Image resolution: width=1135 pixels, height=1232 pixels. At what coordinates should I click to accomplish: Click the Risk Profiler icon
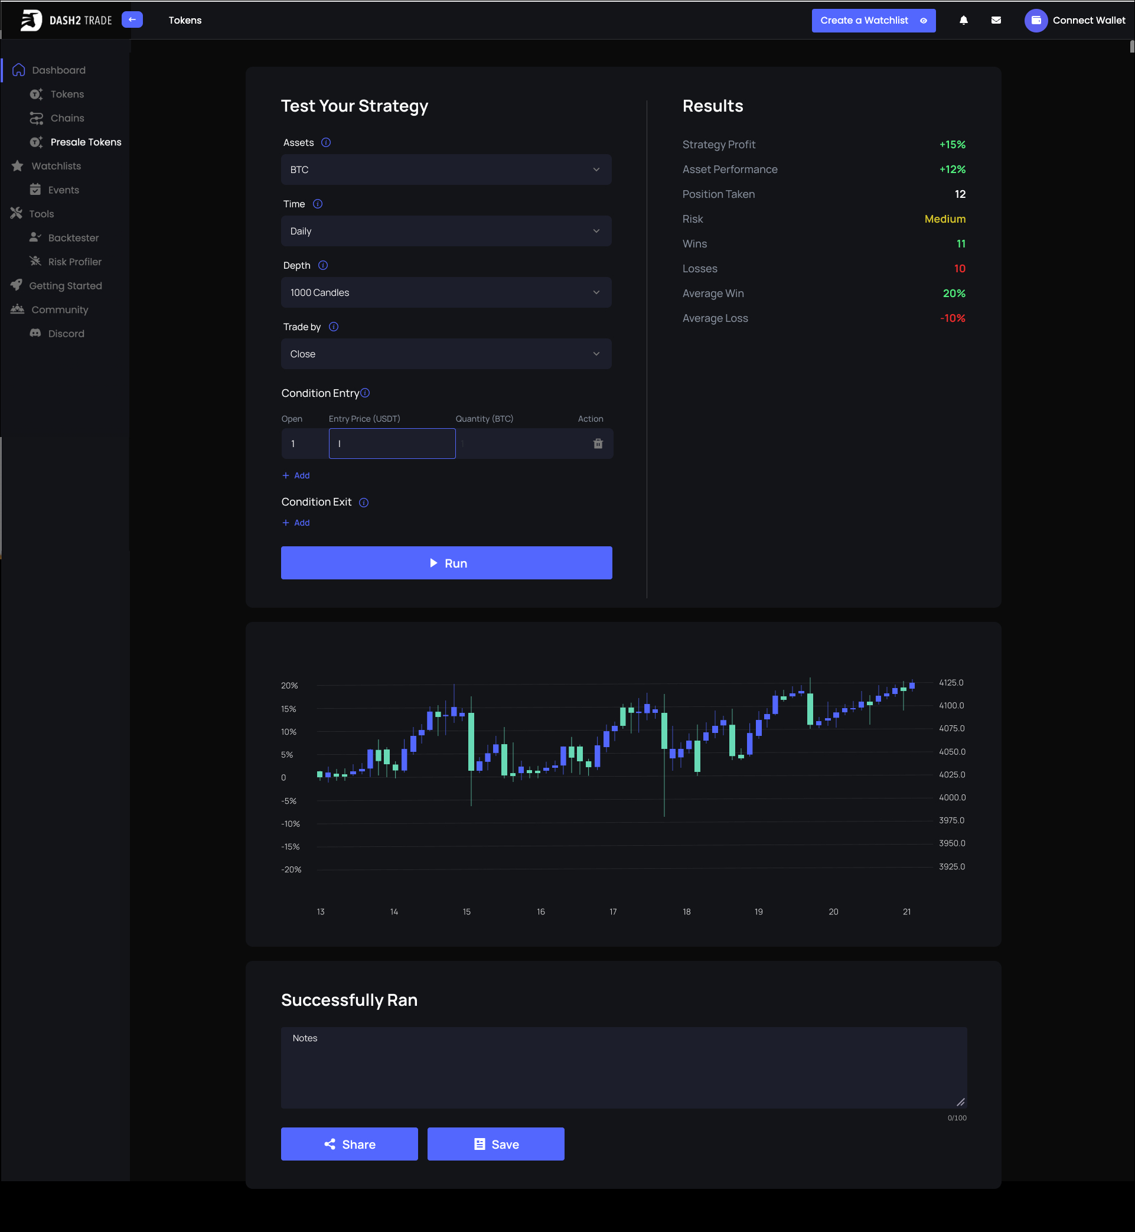coord(35,262)
